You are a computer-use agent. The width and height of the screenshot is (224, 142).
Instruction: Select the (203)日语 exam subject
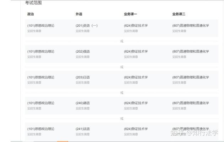click(x=82, y=77)
